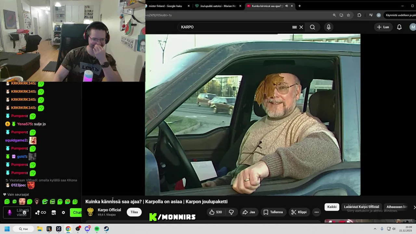Open the on-screen keyboard icon in search

294,27
